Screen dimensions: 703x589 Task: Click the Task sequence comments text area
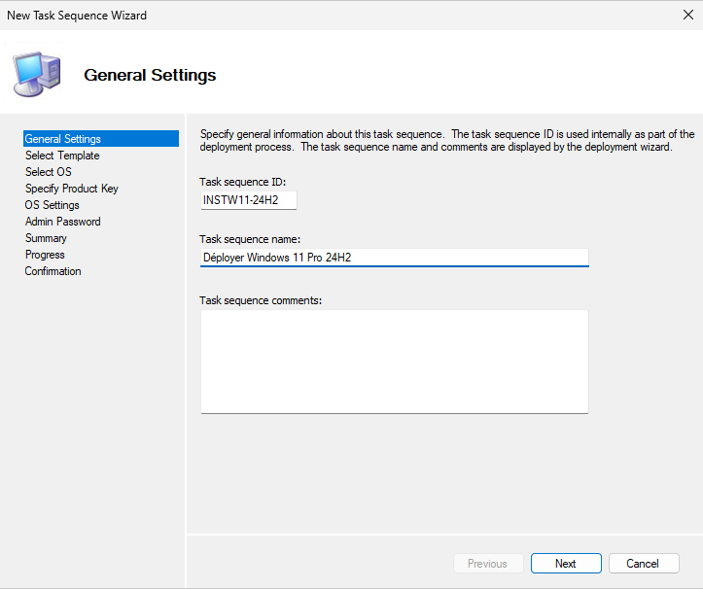point(394,361)
